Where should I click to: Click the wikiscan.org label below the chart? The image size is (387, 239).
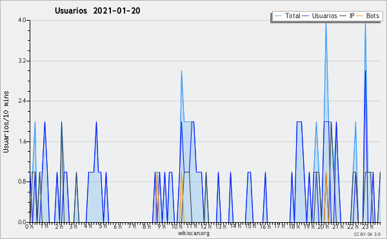[x=193, y=233]
